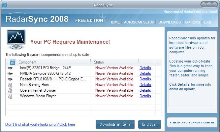Select the Intel 82801 PCI Bridge hardware icon
The width and height of the screenshot is (220, 132).
pyautogui.click(x=10, y=68)
